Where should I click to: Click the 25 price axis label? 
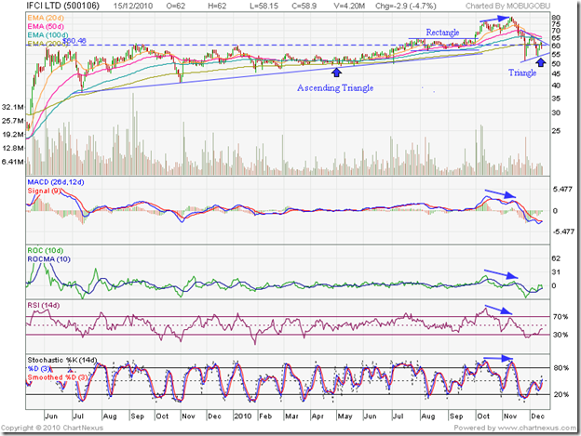(x=556, y=131)
